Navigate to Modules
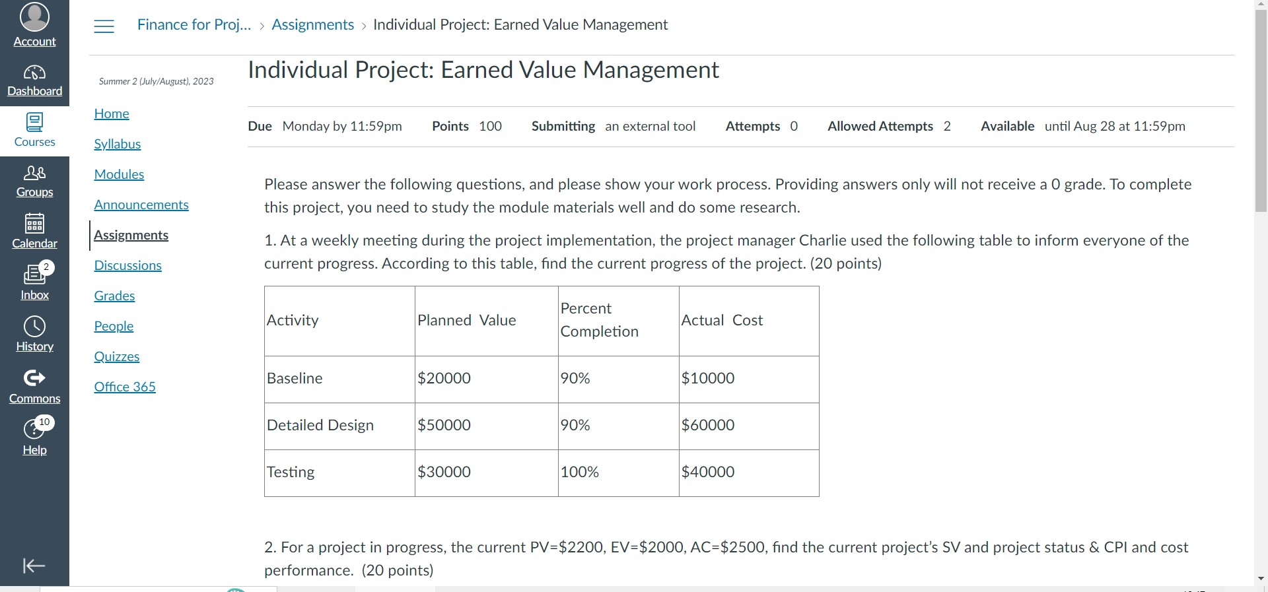The image size is (1268, 592). (119, 174)
